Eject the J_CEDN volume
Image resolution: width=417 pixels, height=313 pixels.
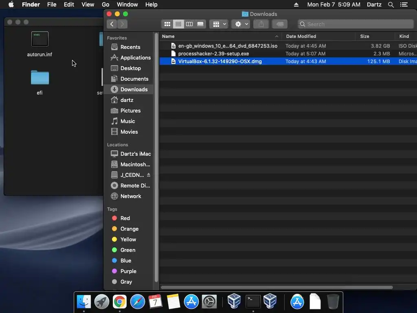pos(149,175)
